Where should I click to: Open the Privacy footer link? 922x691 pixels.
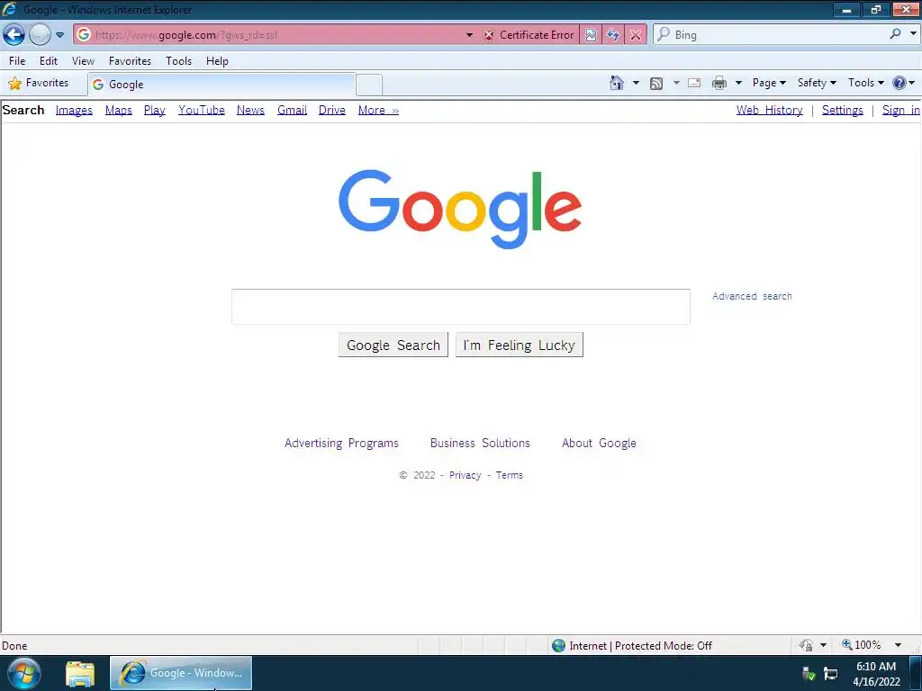coord(466,475)
